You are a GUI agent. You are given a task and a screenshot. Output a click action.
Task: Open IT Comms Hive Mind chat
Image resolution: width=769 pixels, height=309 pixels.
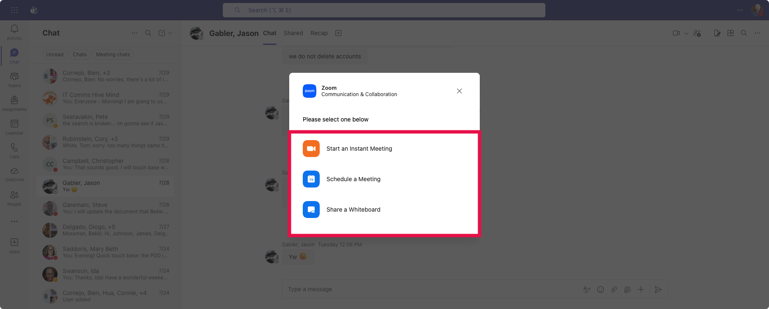point(105,98)
